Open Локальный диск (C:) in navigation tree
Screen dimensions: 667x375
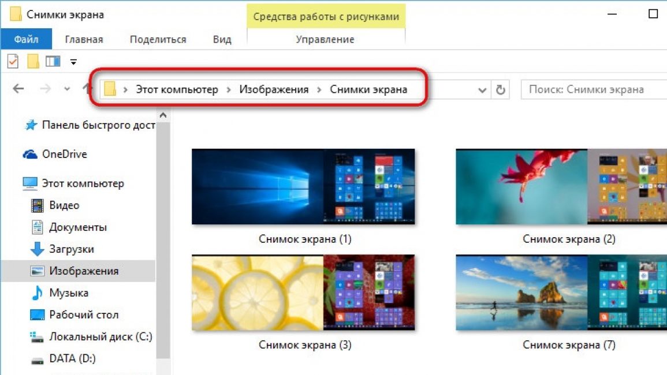click(101, 337)
